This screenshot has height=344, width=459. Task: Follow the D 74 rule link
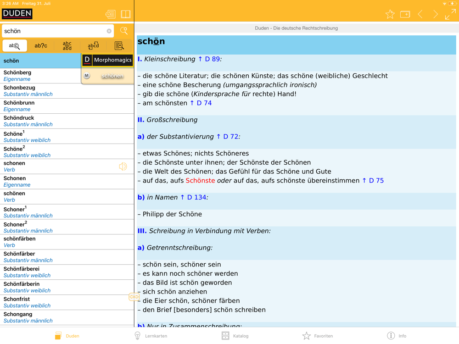(201, 103)
